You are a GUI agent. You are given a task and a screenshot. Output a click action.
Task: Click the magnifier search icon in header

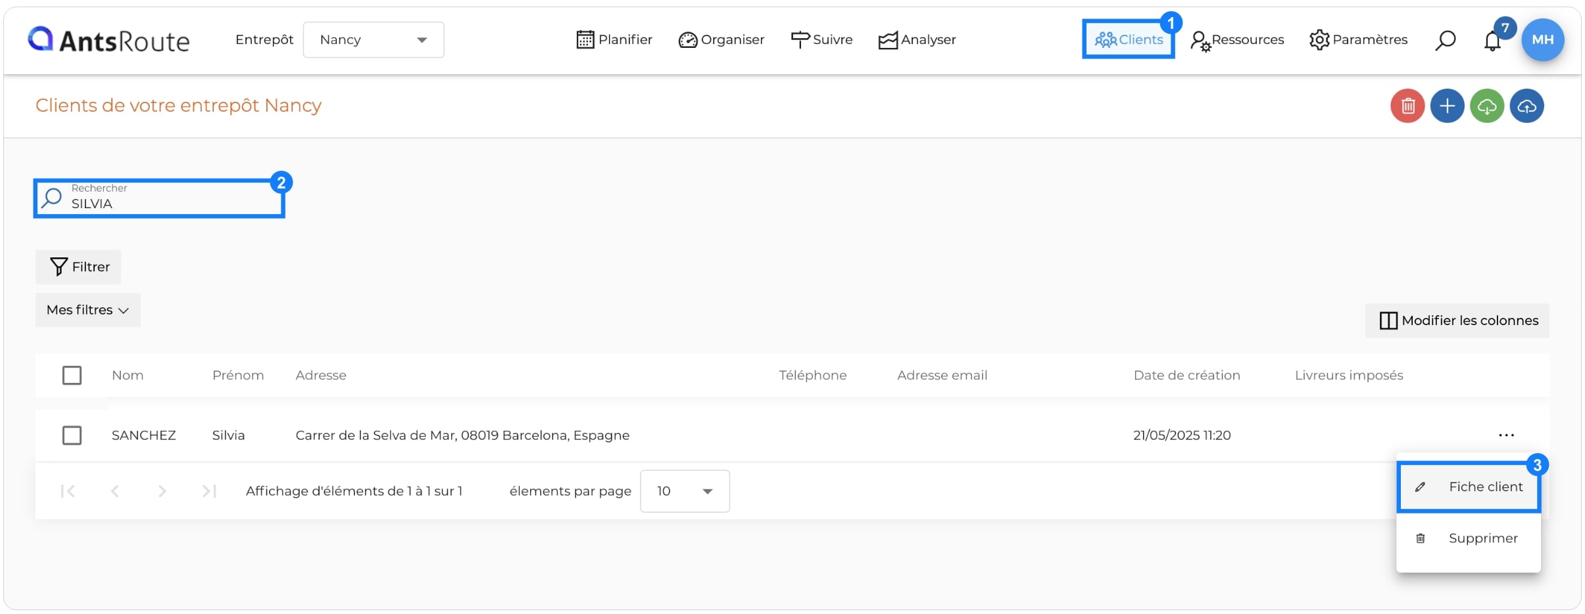(x=1445, y=40)
